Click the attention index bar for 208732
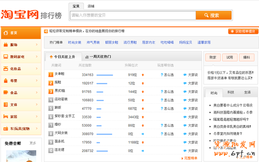The width and height of the screenshot is (259, 162). point(102,151)
